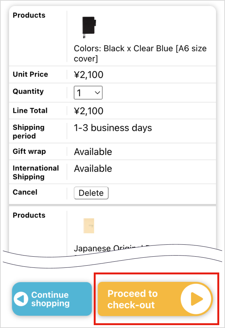The height and width of the screenshot is (328, 225).
Task: Click the Continue shopping text
Action: pyautogui.click(x=50, y=299)
